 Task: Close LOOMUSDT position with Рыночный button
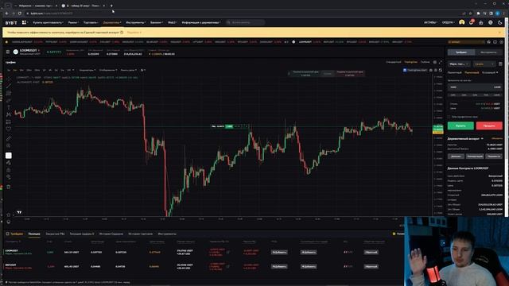[371, 252]
